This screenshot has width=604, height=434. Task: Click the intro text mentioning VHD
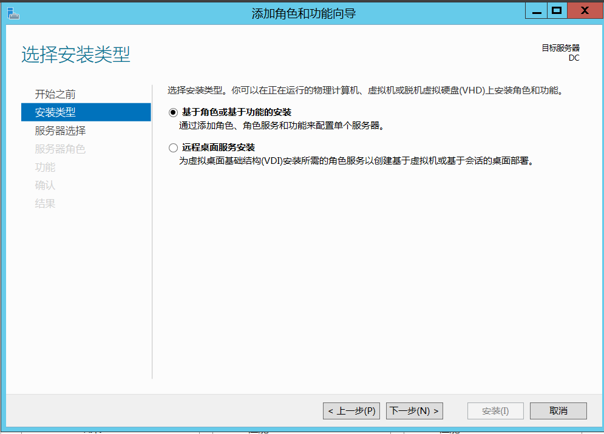pyautogui.click(x=366, y=90)
